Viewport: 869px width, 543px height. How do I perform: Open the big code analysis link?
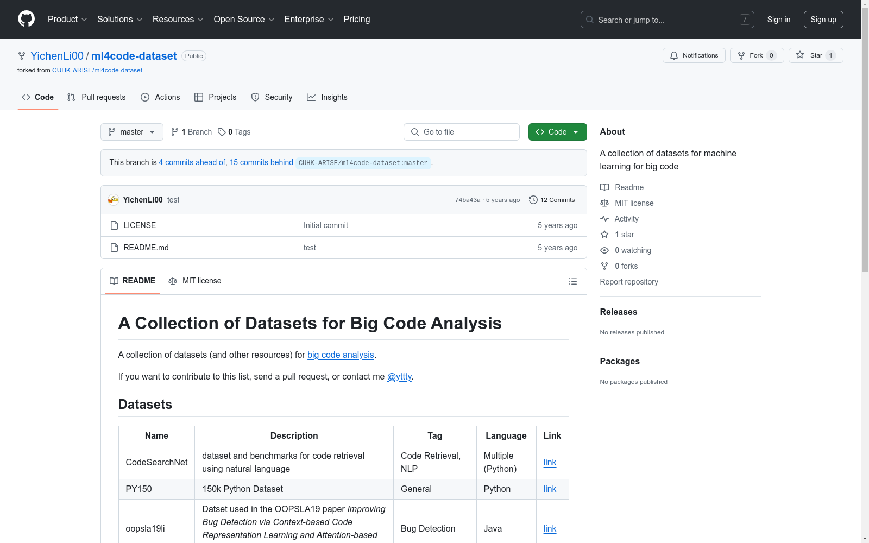341,355
